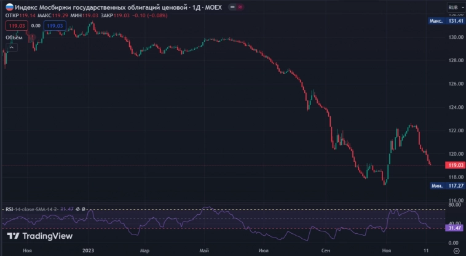Image resolution: width=466 pixels, height=256 pixels.
Task: Click the Май marker on time axis
Action: 205,251
